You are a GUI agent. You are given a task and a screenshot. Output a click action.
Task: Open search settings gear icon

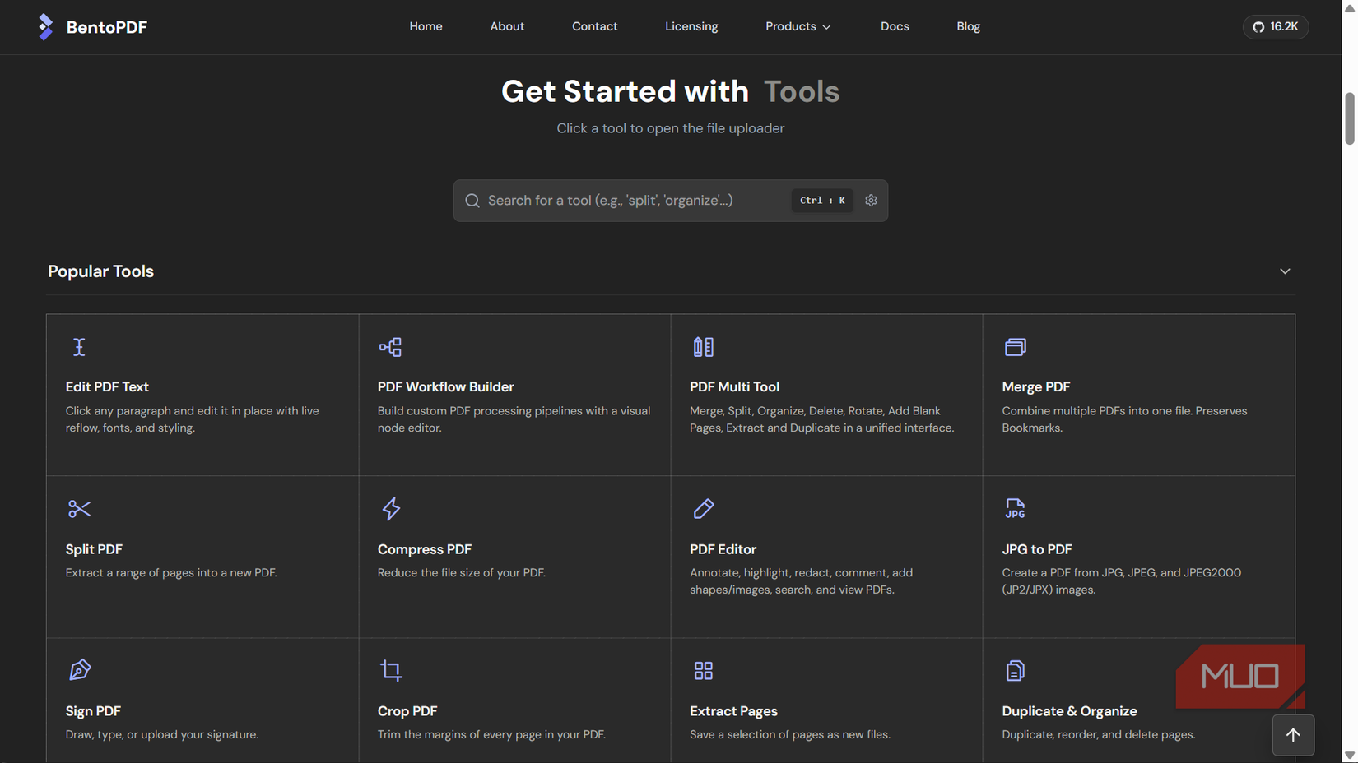coord(871,201)
